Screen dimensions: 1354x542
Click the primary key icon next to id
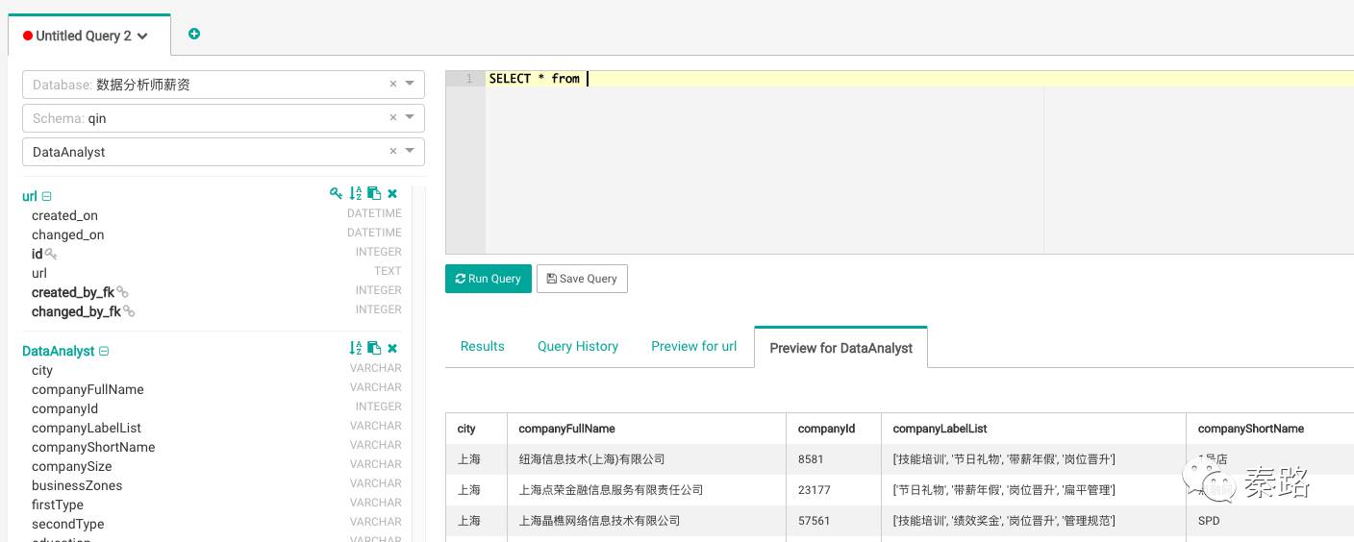coord(51,255)
